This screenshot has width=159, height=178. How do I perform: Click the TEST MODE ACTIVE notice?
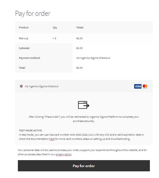pos(30,130)
